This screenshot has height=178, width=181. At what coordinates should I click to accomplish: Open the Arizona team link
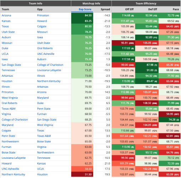coord(6,15)
